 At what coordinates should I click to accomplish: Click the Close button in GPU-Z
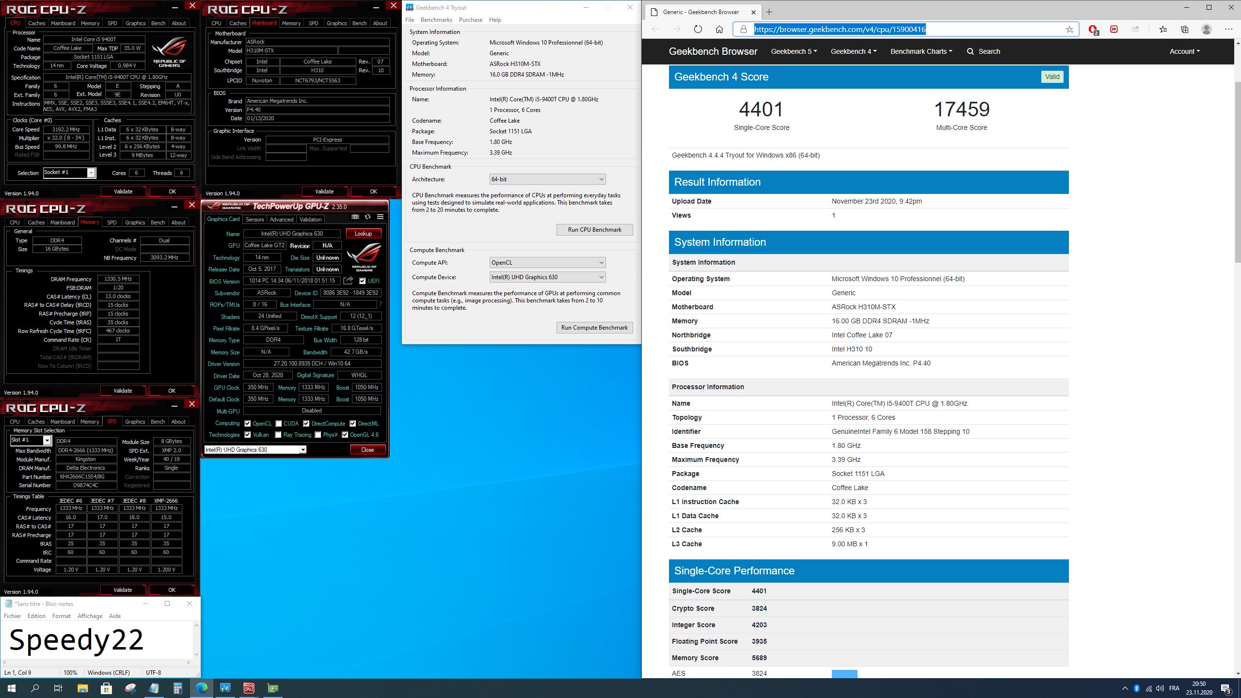coord(367,450)
